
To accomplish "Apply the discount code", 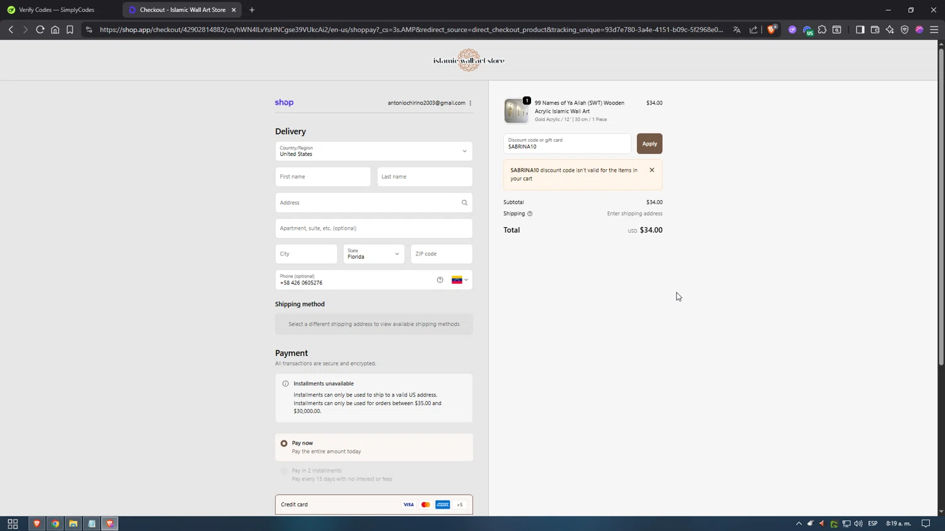I will (x=650, y=143).
